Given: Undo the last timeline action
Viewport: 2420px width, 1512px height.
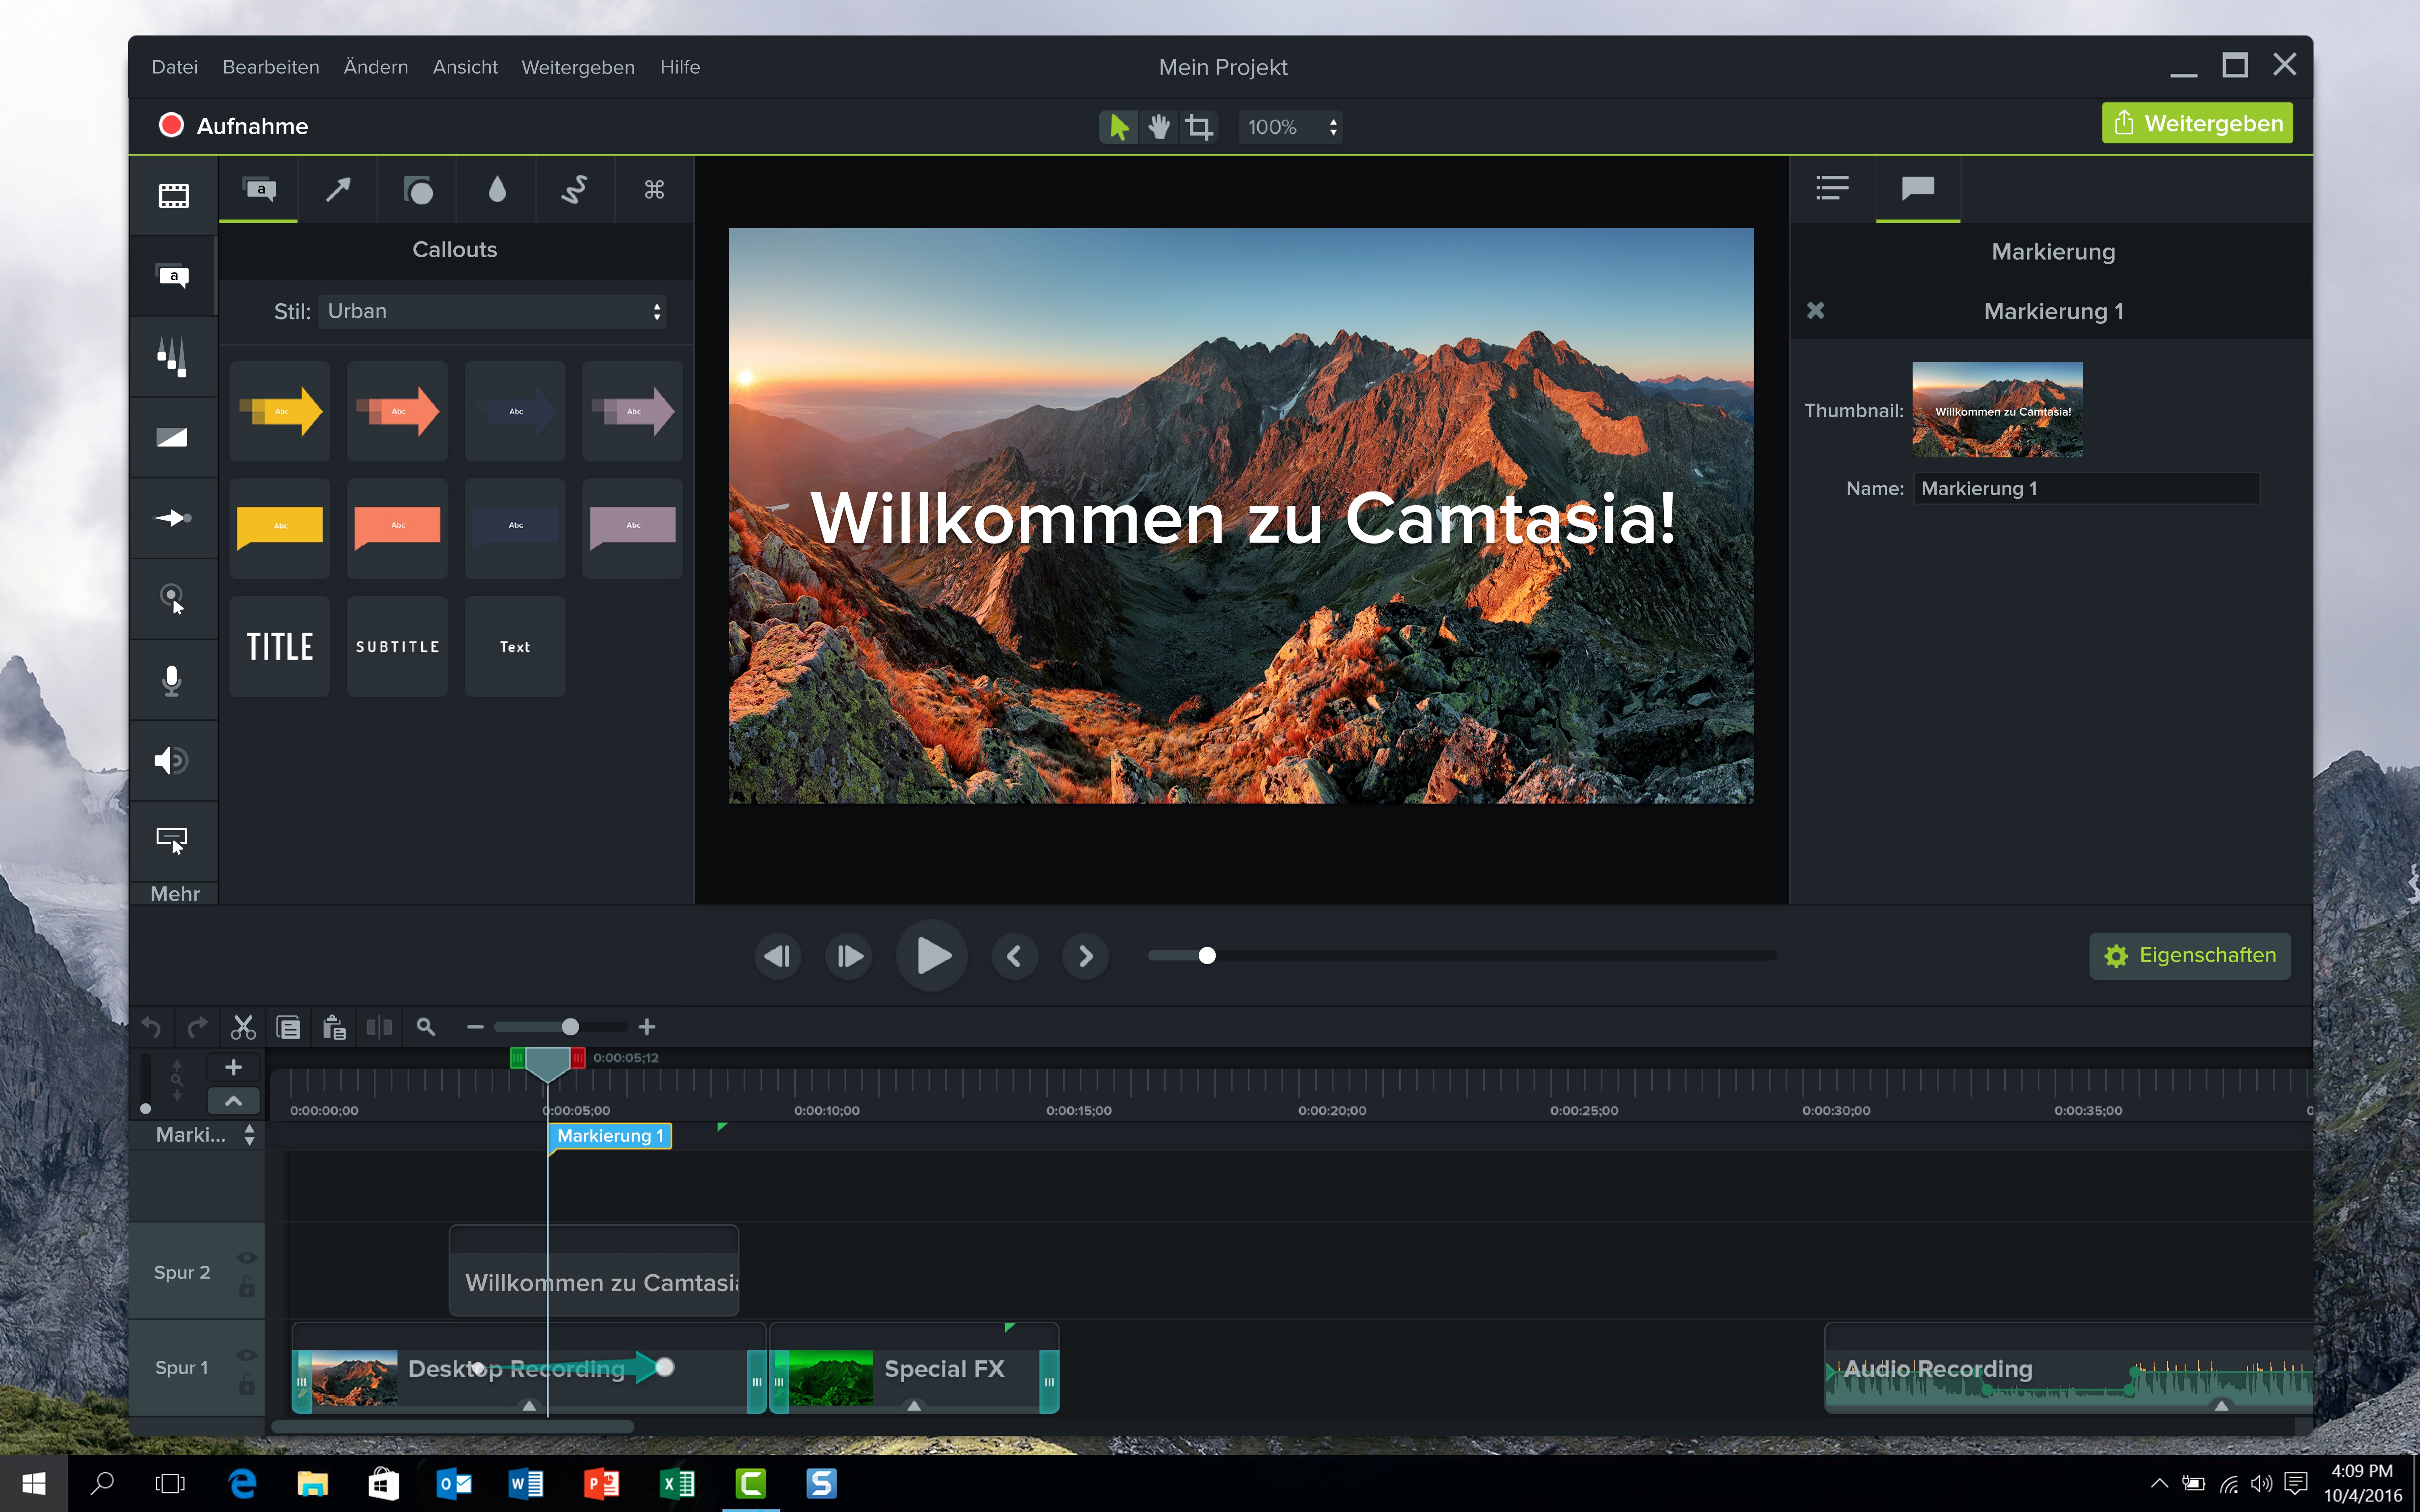Looking at the screenshot, I should click(151, 1027).
